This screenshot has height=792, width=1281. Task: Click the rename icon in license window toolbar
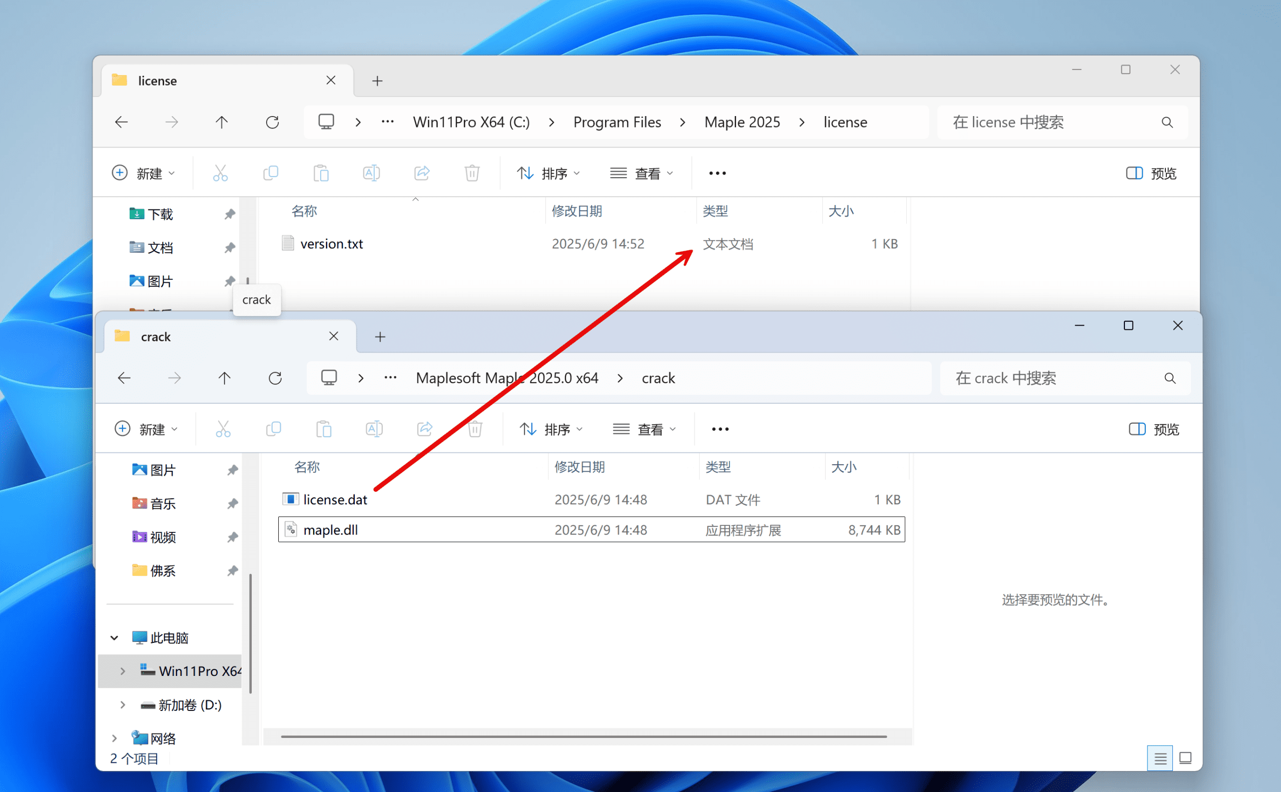371,173
